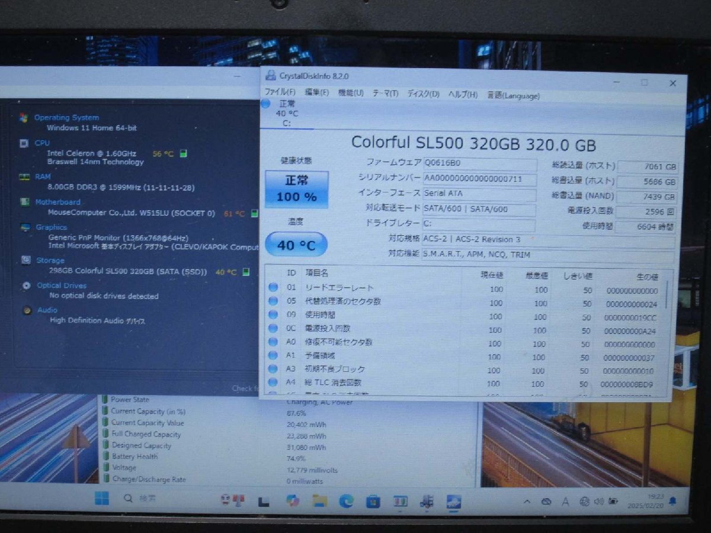
Task: Select the C: disk entry at top
Action: point(287,113)
